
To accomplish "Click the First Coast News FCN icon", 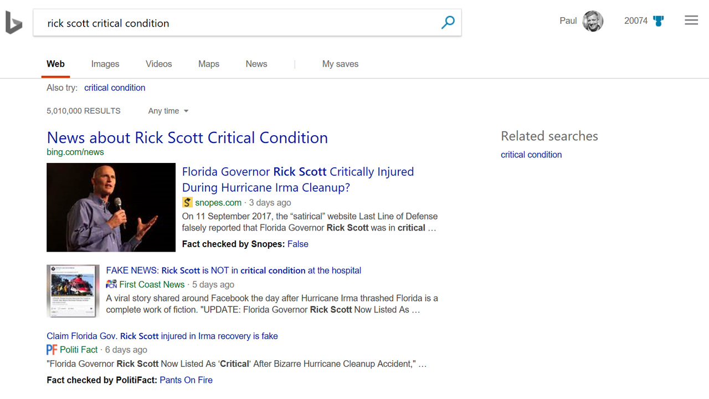I will tap(111, 284).
